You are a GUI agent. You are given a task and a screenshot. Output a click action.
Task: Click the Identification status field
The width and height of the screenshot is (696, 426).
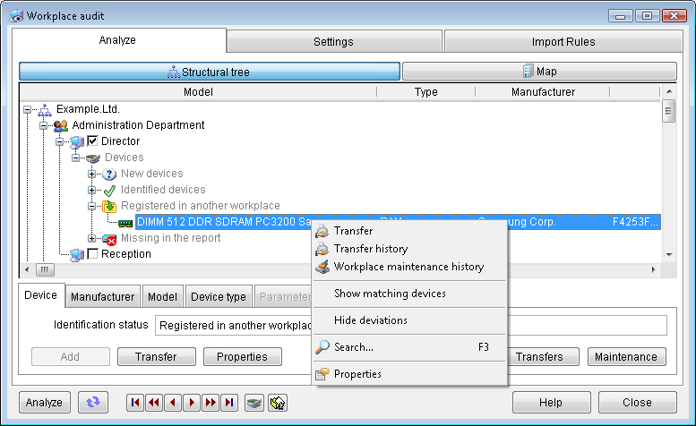click(410, 326)
